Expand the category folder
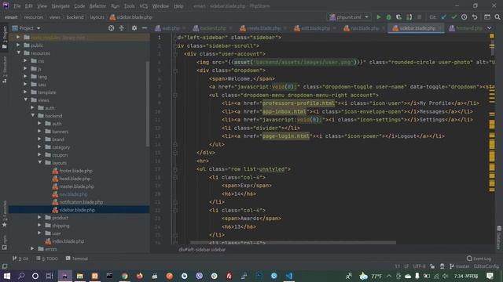 tap(39, 146)
